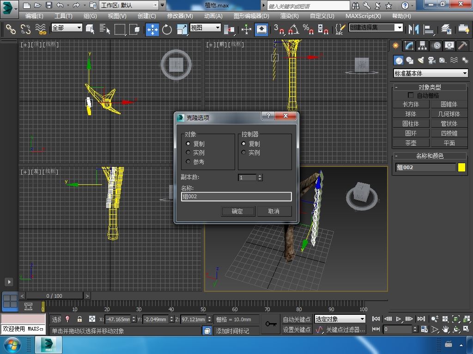Click the 名称 field containing 组002 in dialog

pos(236,197)
